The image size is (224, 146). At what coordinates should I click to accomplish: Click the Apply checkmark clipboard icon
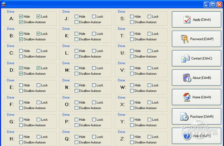[187, 19]
